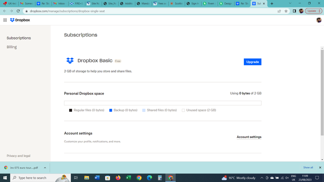Open the Windows Start menu

point(5,178)
